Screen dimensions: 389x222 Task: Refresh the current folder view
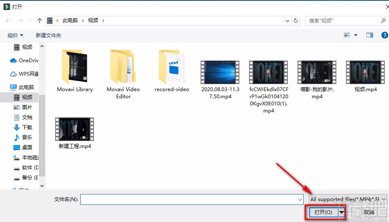point(295,20)
